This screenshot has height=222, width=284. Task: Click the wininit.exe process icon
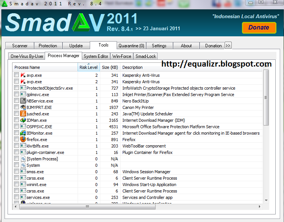point(23,184)
